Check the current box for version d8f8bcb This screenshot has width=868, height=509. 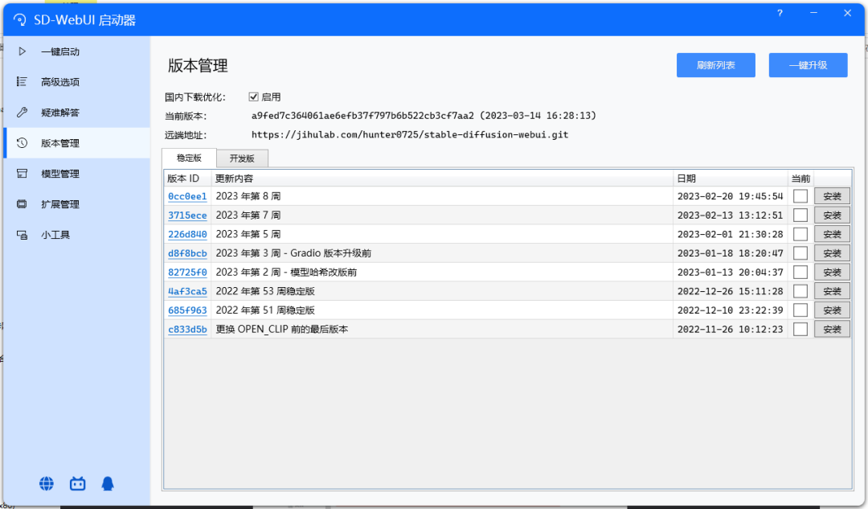[x=800, y=253]
